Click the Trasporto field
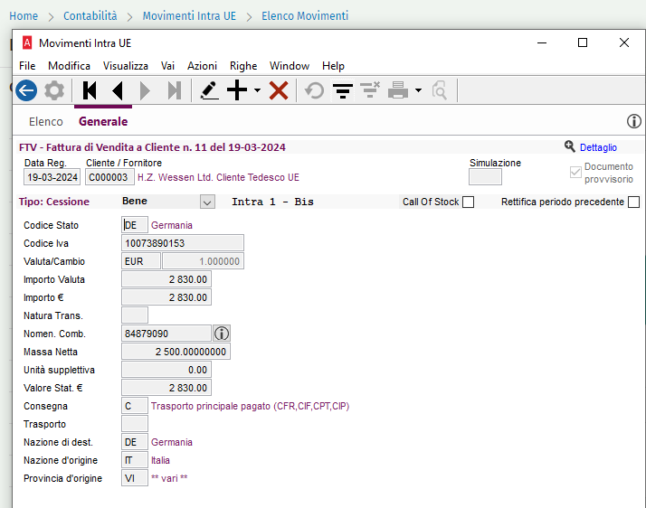The height and width of the screenshot is (508, 646). coord(135,424)
